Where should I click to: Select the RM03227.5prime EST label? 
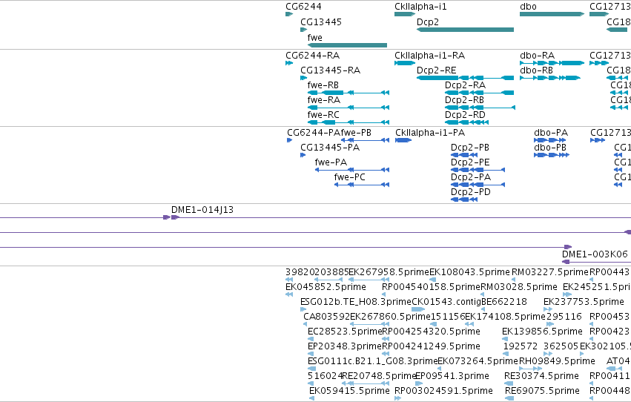550,272
